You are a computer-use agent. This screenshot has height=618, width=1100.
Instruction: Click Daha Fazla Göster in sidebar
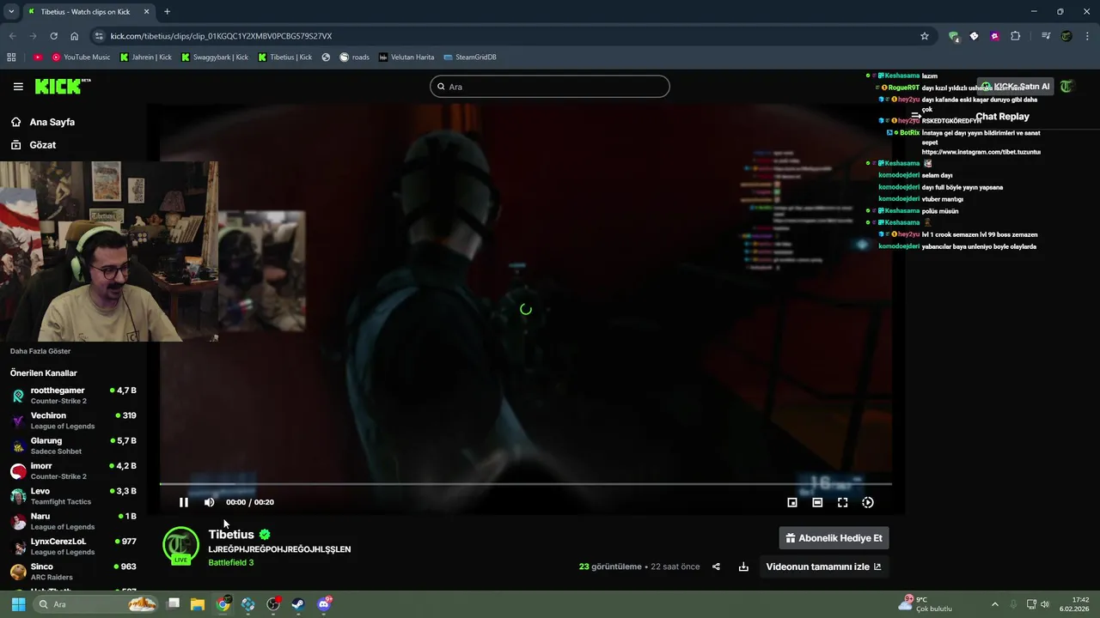(x=40, y=351)
